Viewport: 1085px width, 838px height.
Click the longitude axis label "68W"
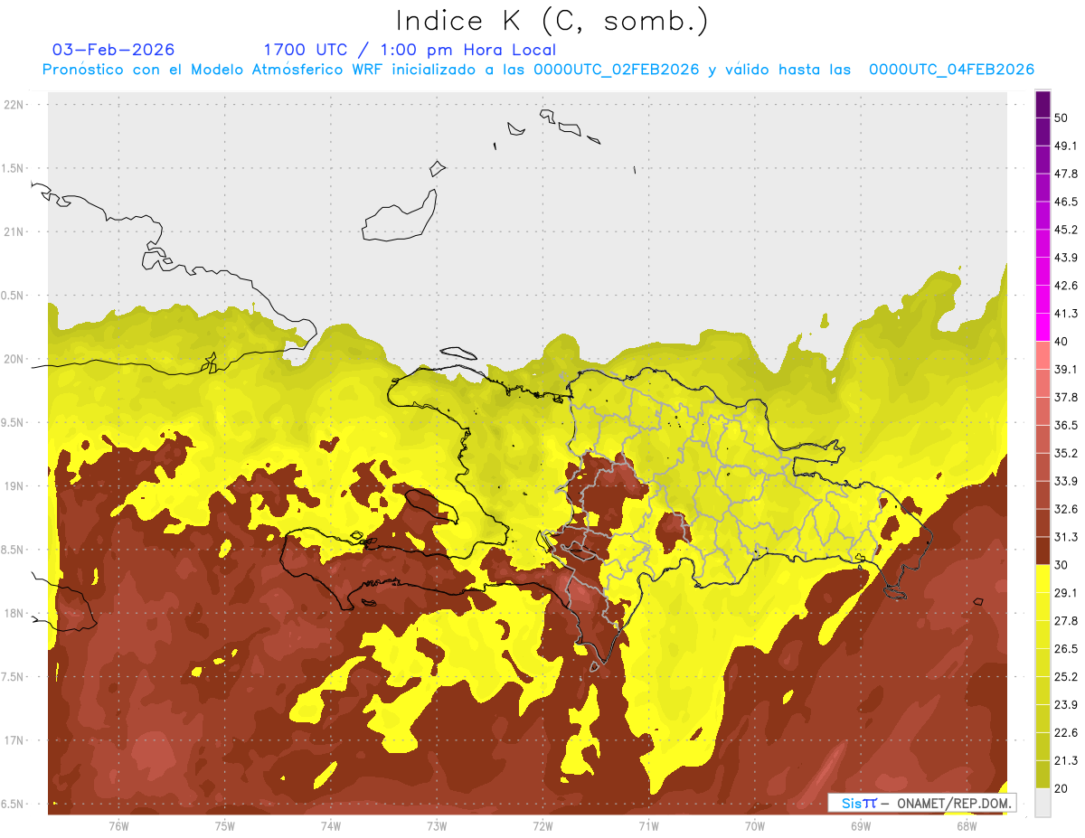pos(967,825)
